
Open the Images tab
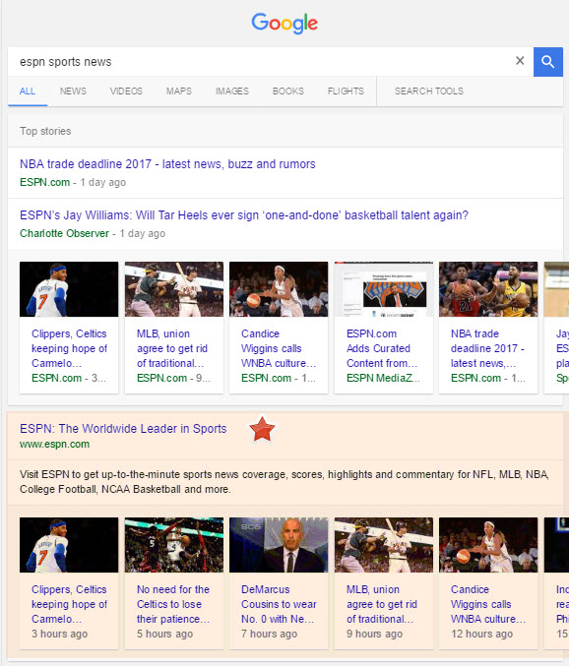[x=232, y=91]
